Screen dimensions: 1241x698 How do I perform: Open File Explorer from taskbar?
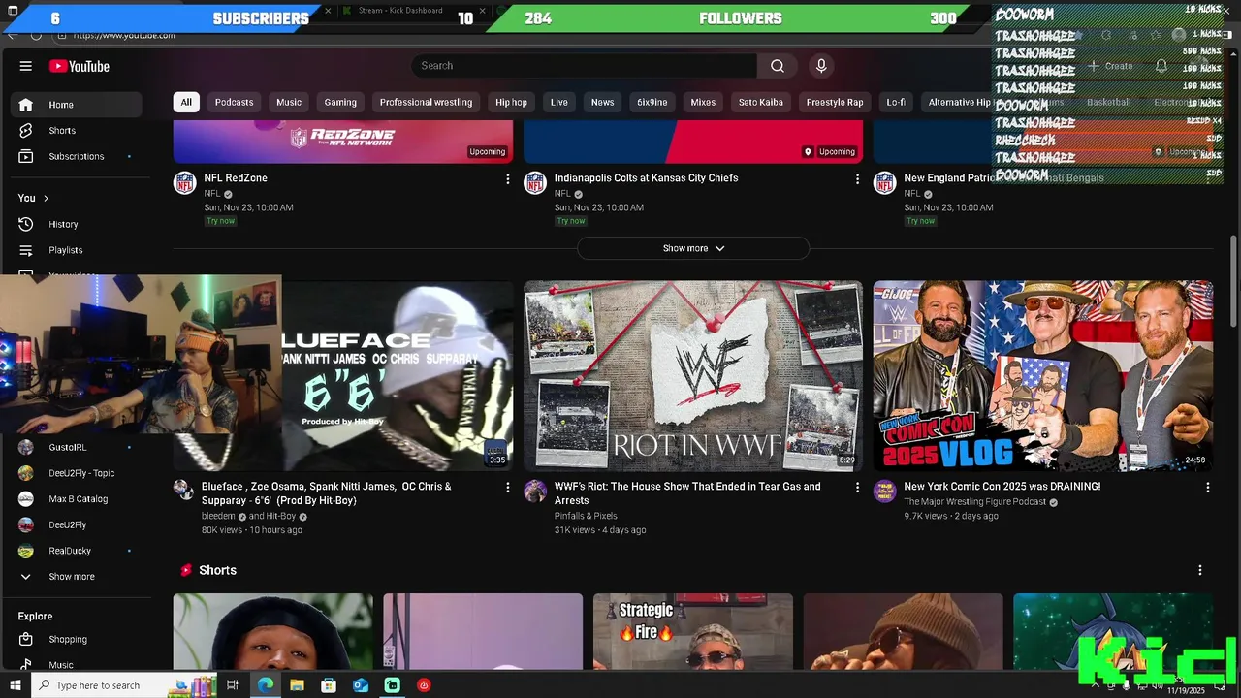pyautogui.click(x=297, y=685)
